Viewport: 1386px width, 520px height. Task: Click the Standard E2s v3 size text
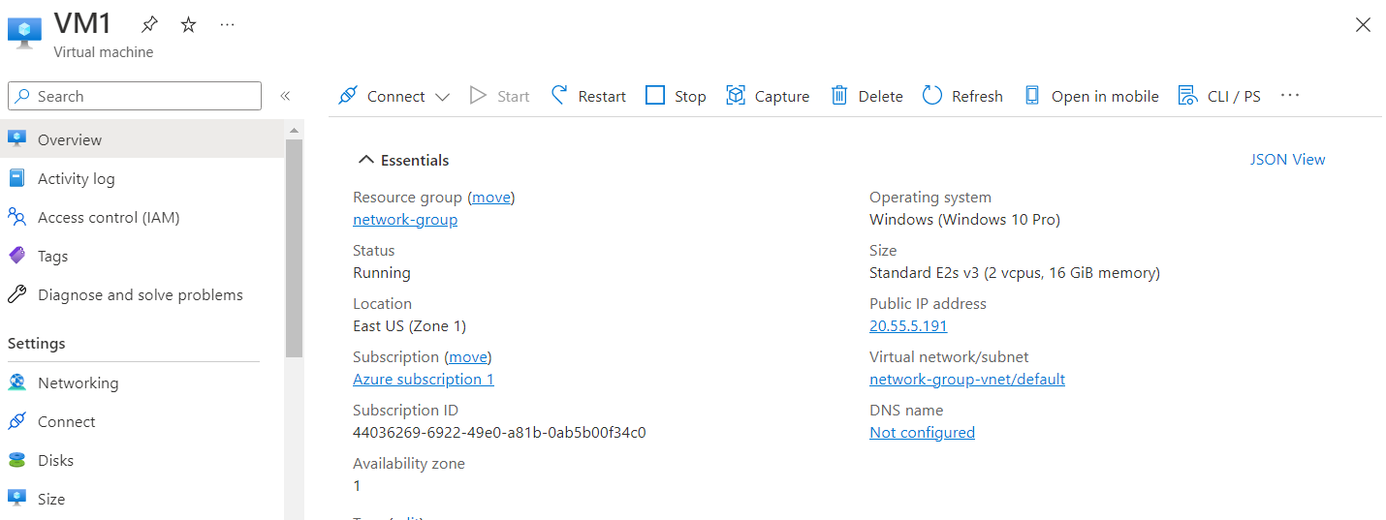point(1015,272)
